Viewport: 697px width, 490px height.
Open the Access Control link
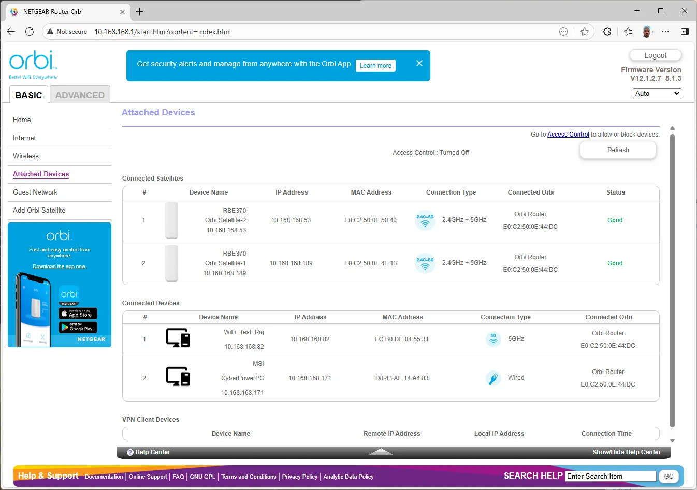[568, 135]
